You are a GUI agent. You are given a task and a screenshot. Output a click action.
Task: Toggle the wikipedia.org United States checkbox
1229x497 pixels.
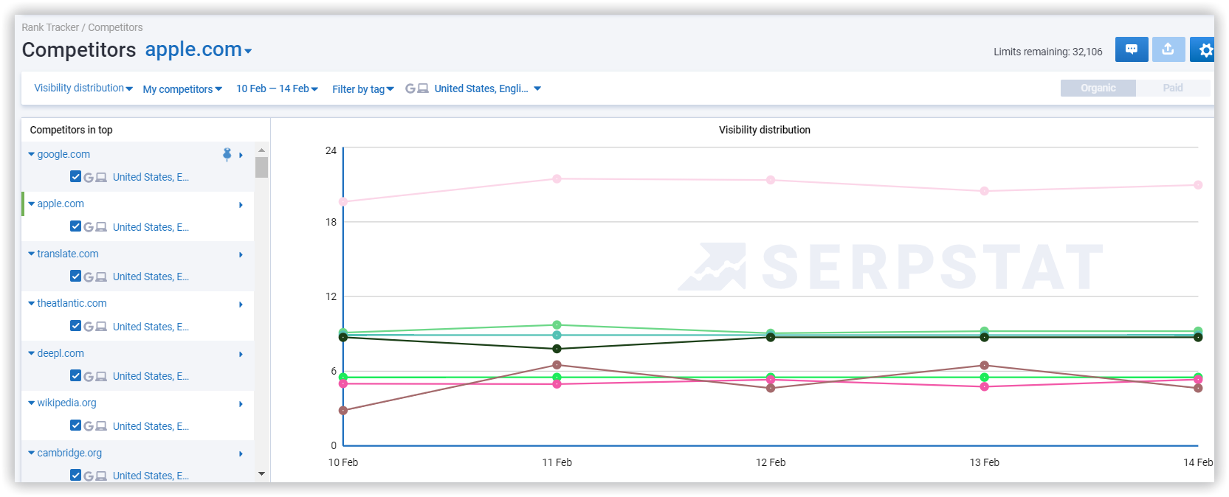point(75,425)
